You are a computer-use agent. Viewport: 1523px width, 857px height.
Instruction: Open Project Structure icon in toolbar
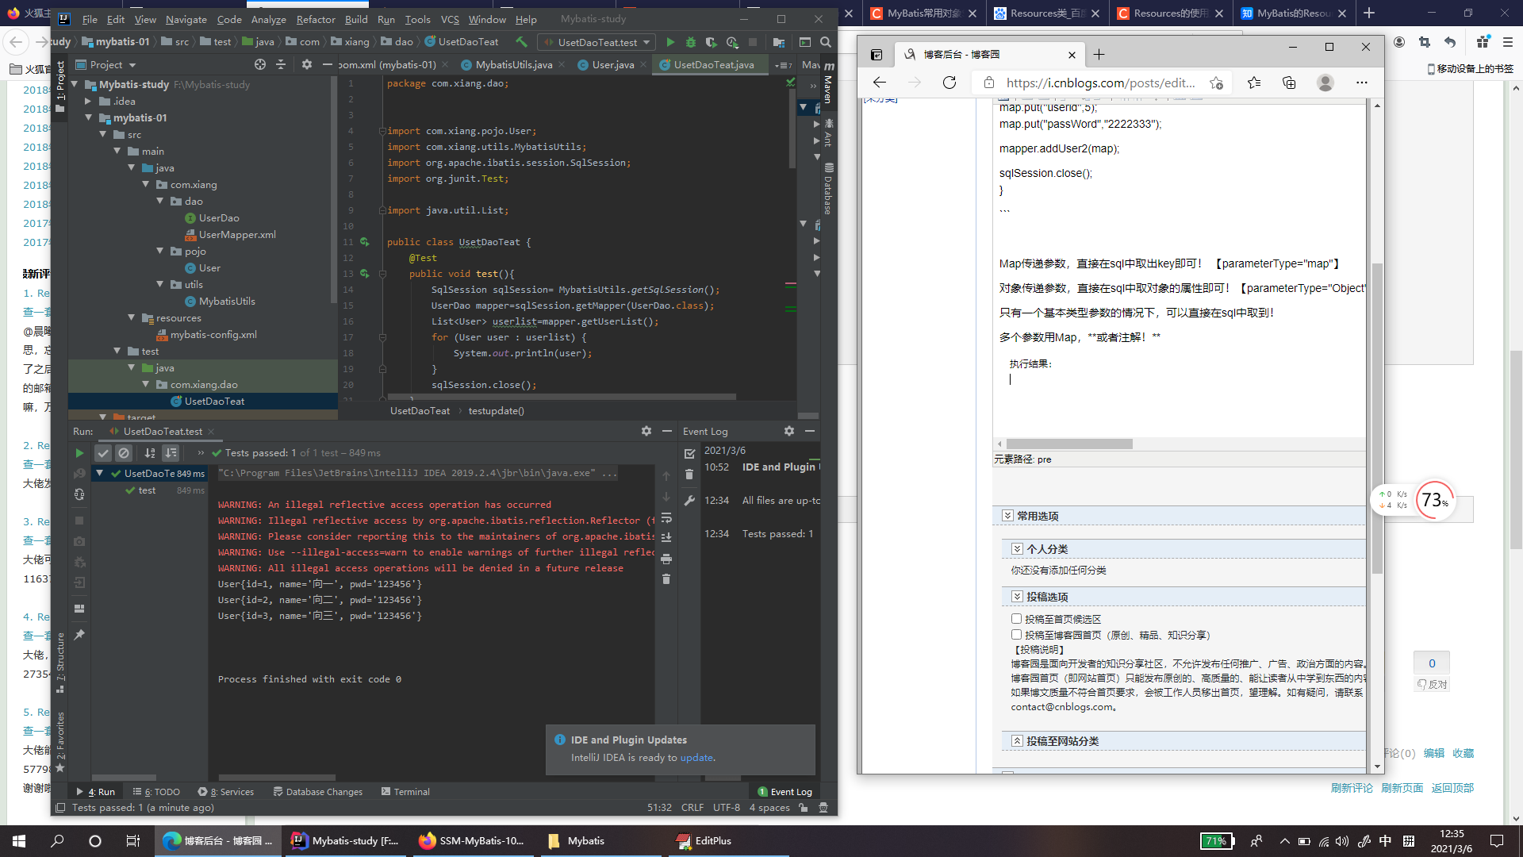click(x=779, y=42)
